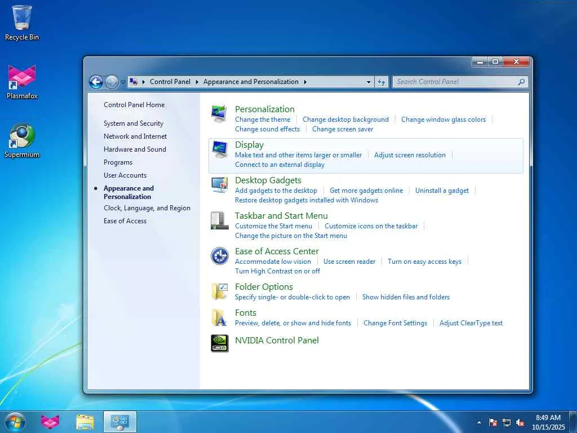Screen dimensions: 577x433
Task: Click the Taskbar and Start Menu icon
Action: [x=219, y=220]
